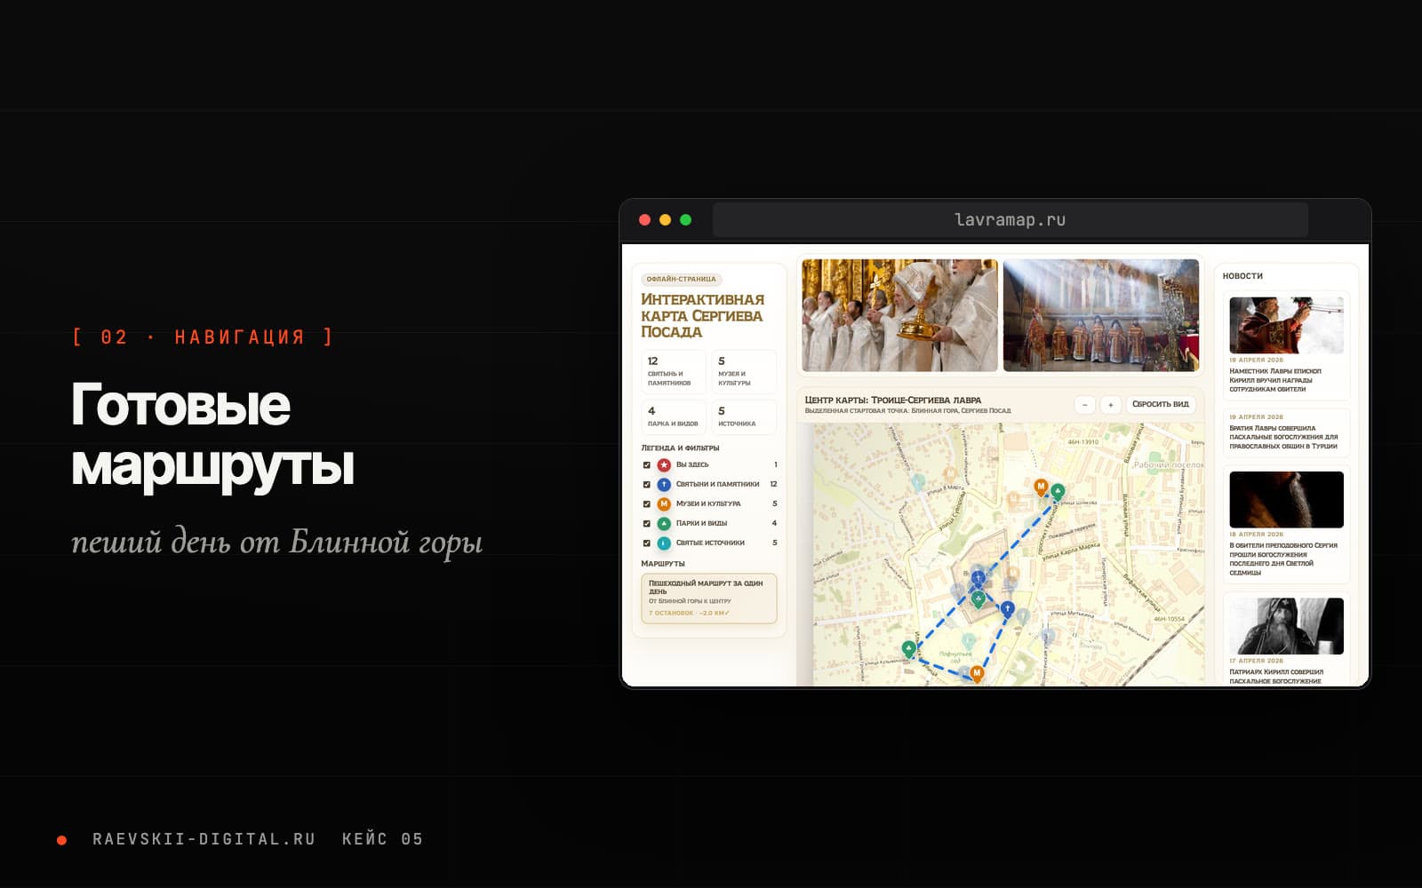Click the green marker inside the Lavra walls
Viewport: 1422px width, 888px height.
979,599
